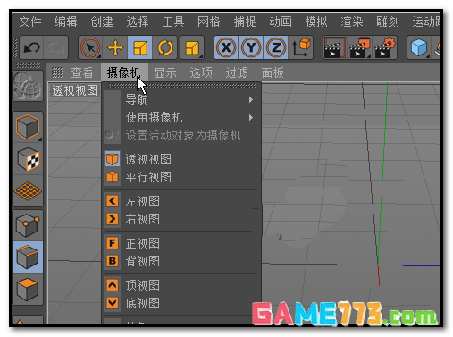
Task: Select highlighted Edges mode cube
Action: point(28,257)
